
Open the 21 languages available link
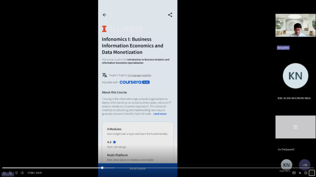pyautogui.click(x=139, y=75)
